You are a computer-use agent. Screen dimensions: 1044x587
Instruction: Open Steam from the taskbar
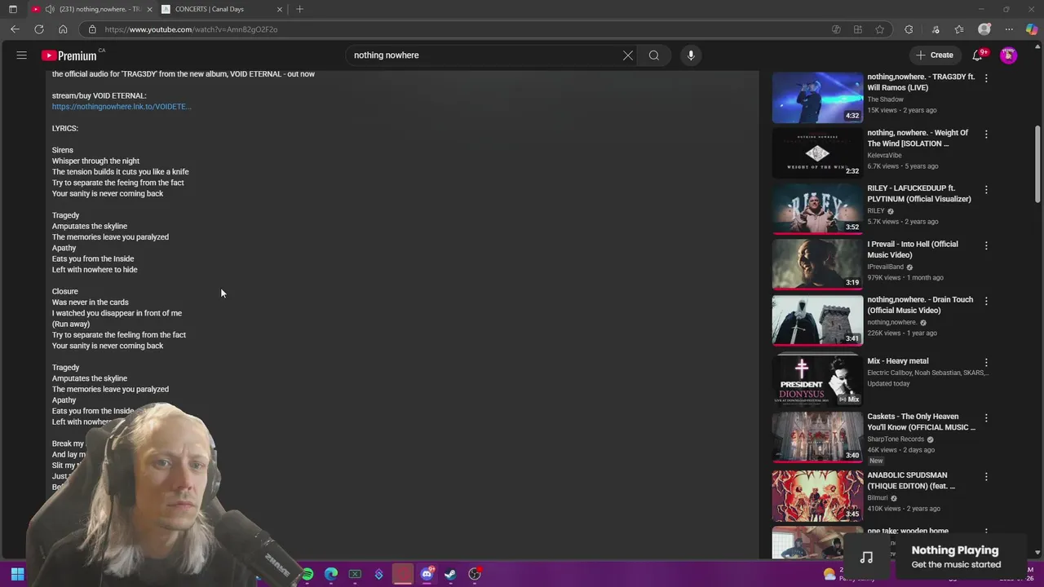click(x=450, y=574)
